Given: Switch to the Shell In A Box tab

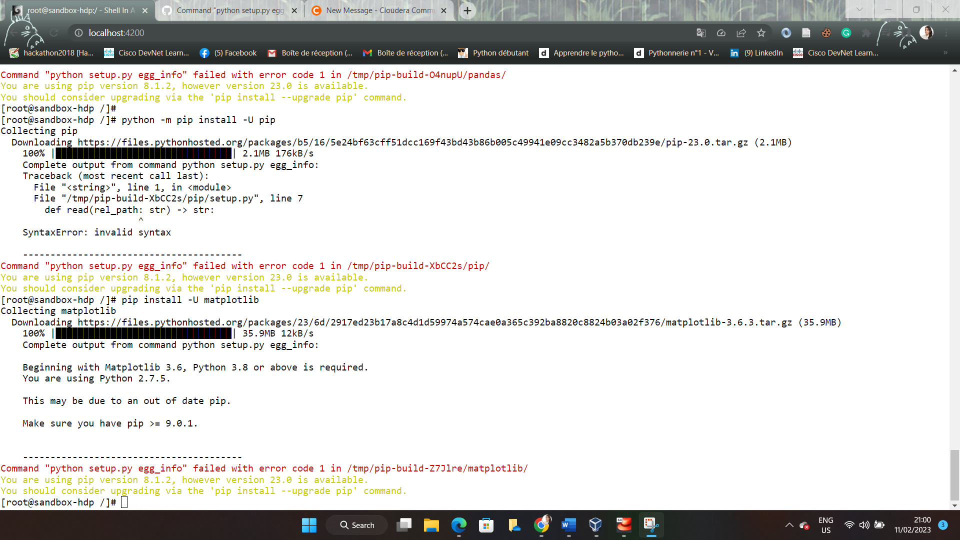Looking at the screenshot, I should point(75,10).
